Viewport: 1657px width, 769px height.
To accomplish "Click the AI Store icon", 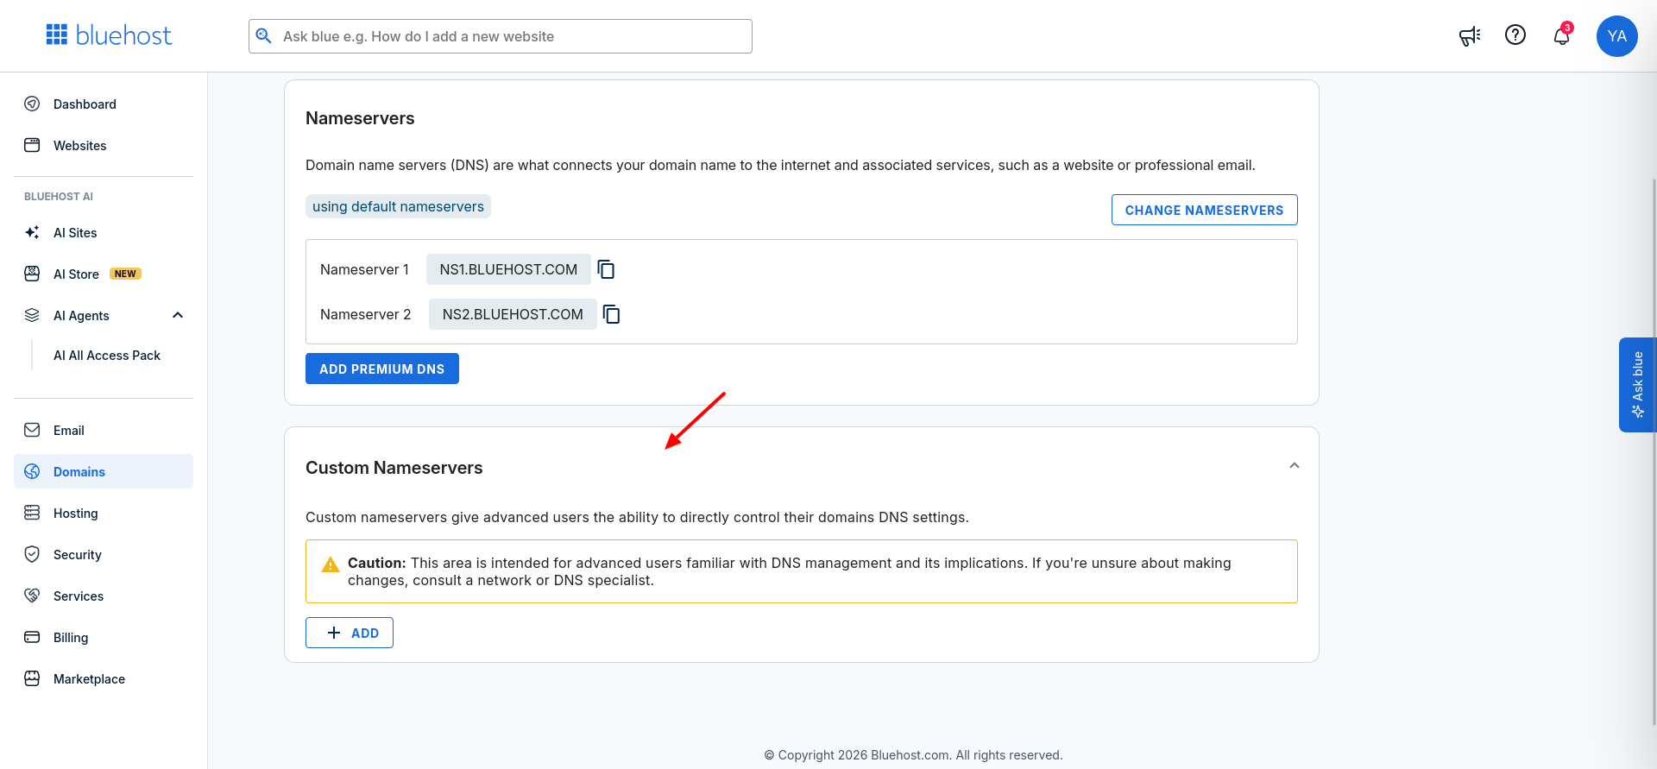I will [32, 274].
